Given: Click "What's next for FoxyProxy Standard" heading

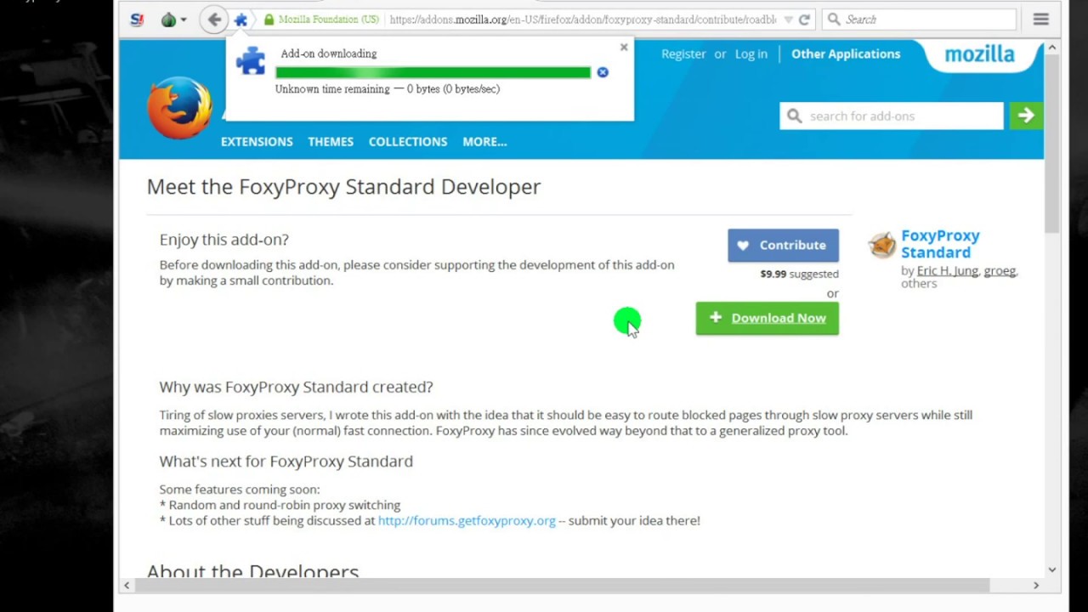Looking at the screenshot, I should pyautogui.click(x=286, y=462).
